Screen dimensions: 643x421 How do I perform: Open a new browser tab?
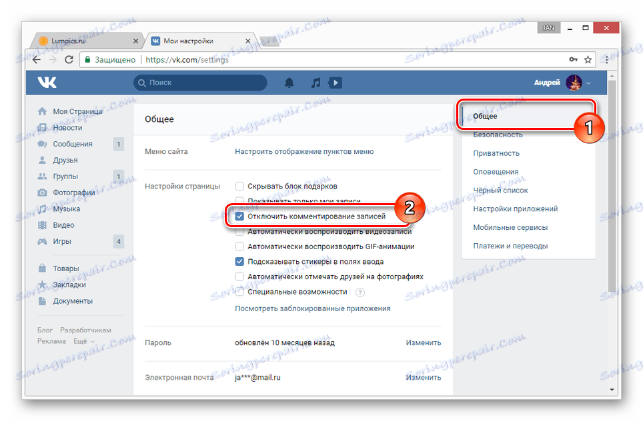pos(269,41)
